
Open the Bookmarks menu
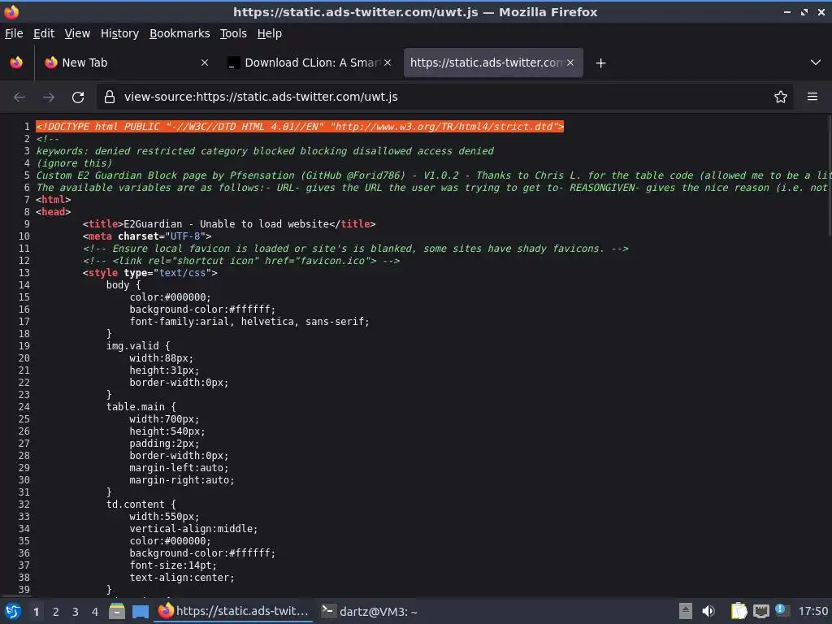pos(180,33)
